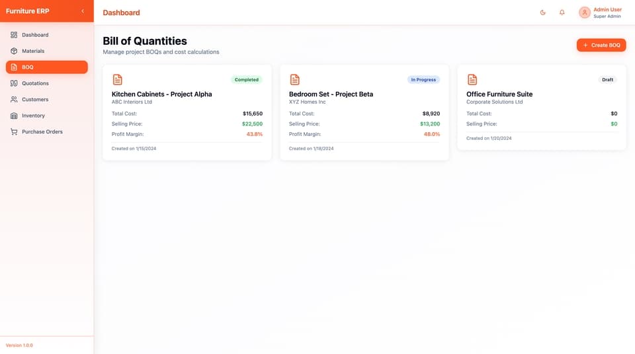Open the Materials menu item
Screen dimensions: 635x354
46,51
